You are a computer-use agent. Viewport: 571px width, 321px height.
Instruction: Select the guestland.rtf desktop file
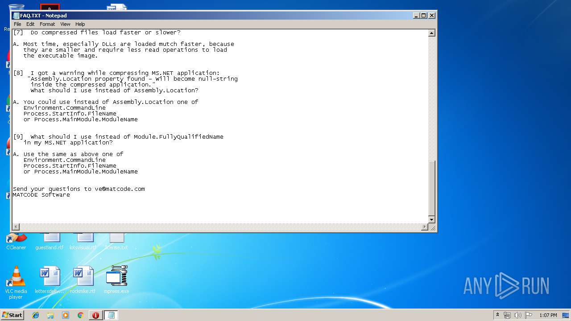pos(50,241)
